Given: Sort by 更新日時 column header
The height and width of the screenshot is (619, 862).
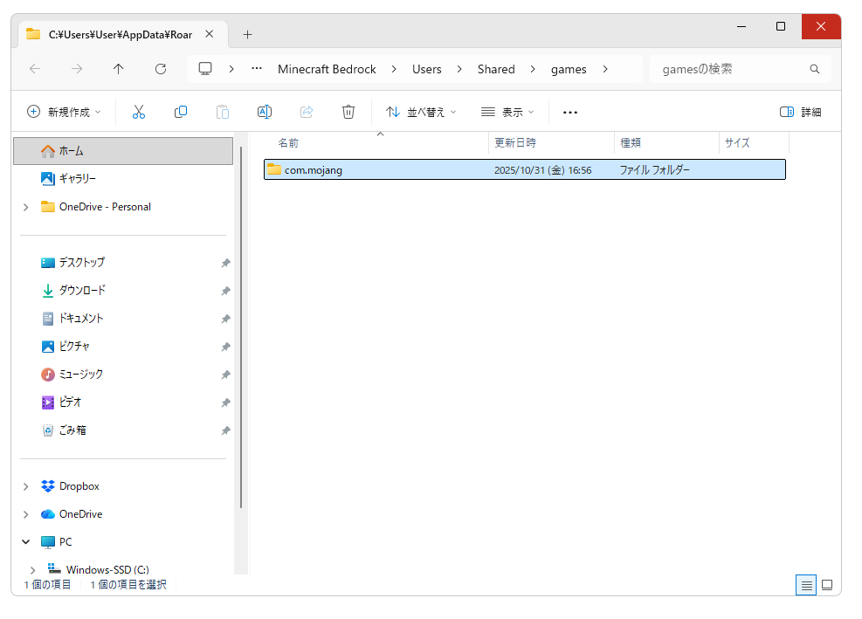Looking at the screenshot, I should pos(515,143).
